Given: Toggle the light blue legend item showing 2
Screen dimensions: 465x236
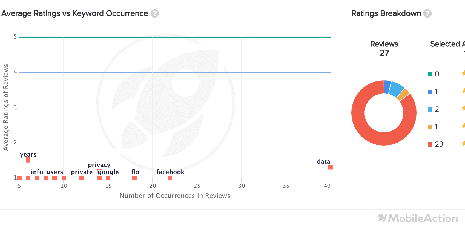Looking at the screenshot, I should 434,109.
